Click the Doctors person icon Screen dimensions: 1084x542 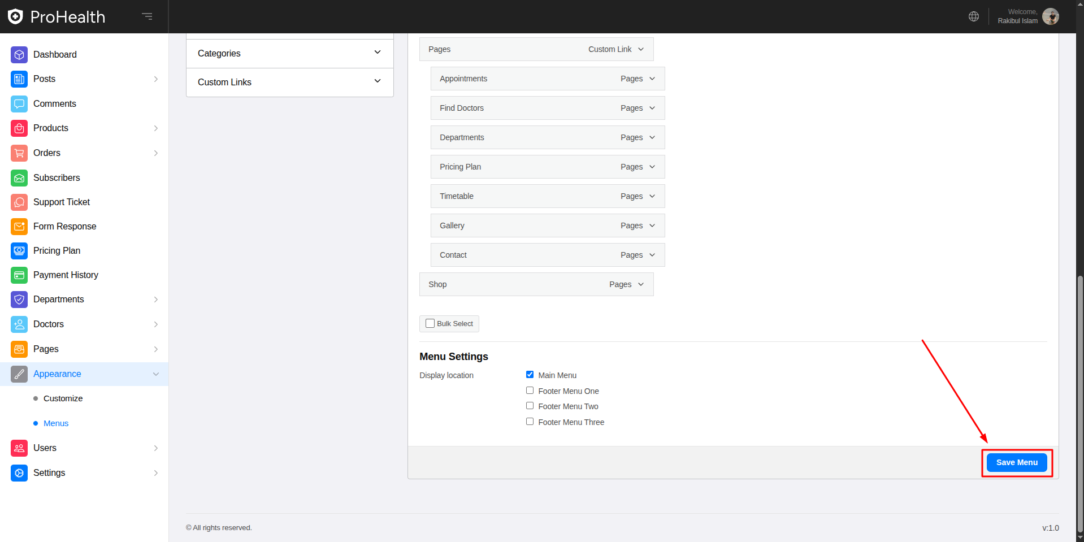[x=19, y=324]
